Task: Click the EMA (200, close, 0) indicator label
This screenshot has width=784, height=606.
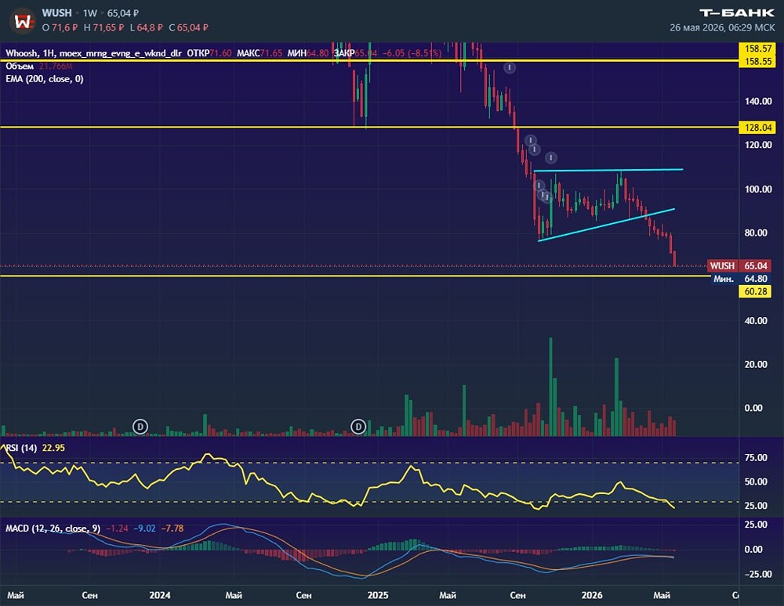Action: (45, 79)
